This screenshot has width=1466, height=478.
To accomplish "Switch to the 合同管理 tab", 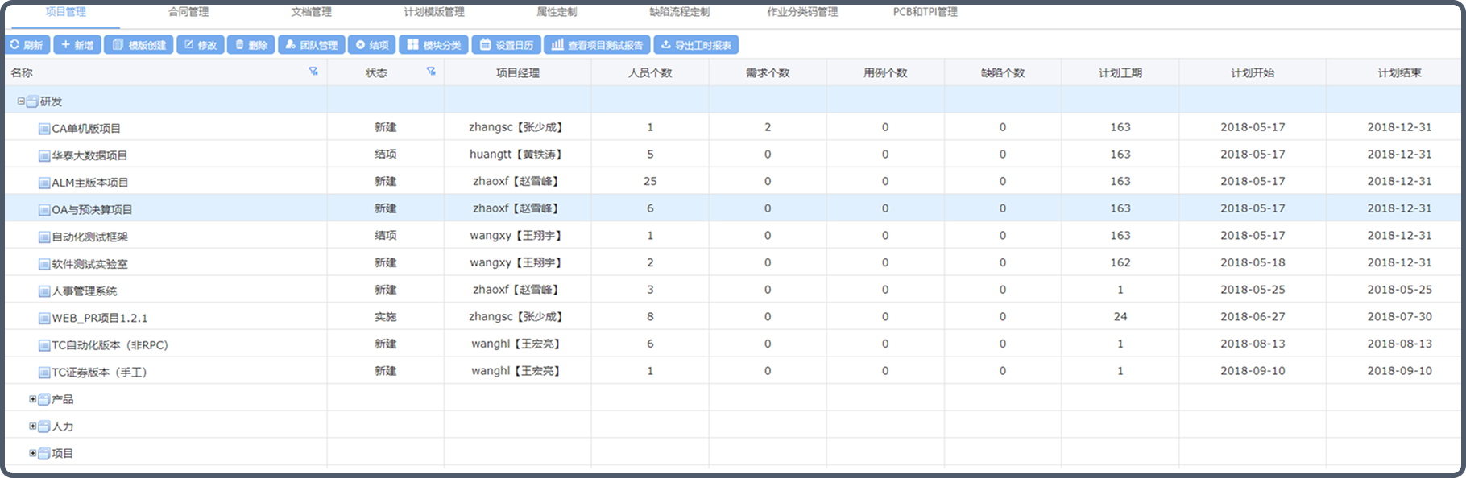I will tap(188, 12).
